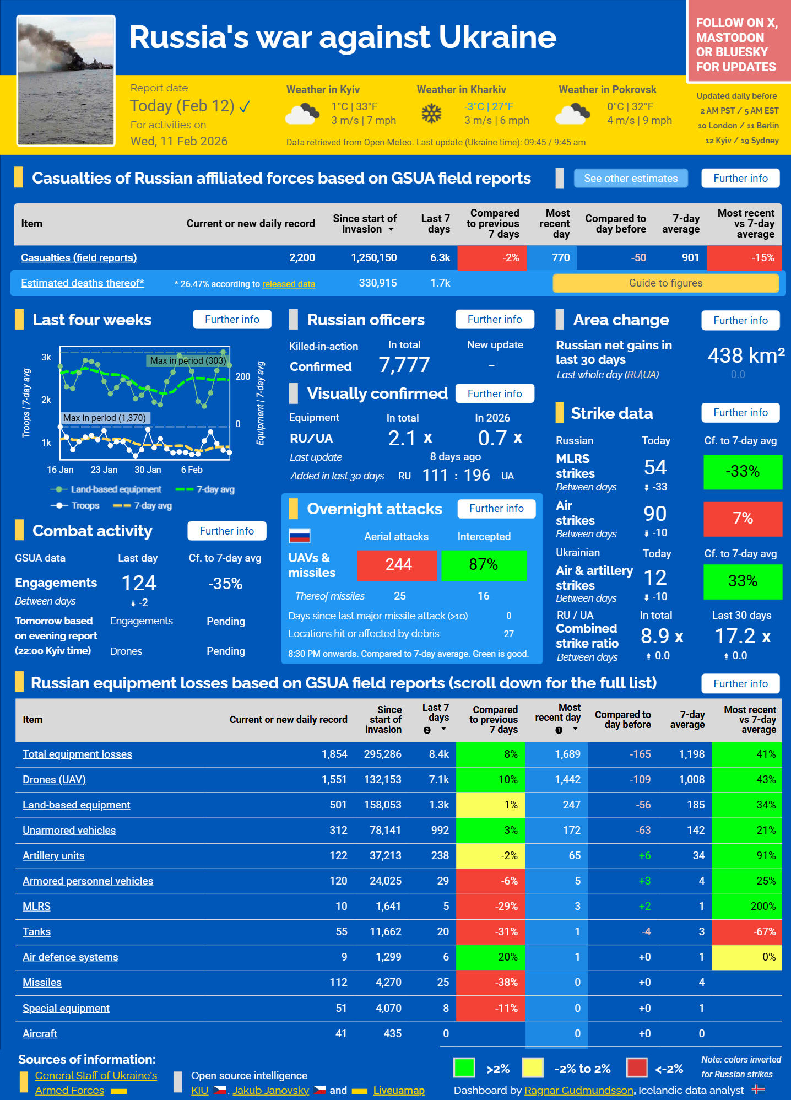Open the Guide to figures bar

point(665,283)
